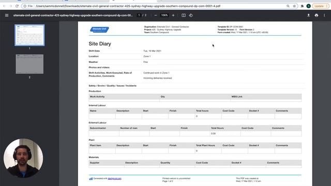Rotate the PDF counterclockwise

pos(191,15)
